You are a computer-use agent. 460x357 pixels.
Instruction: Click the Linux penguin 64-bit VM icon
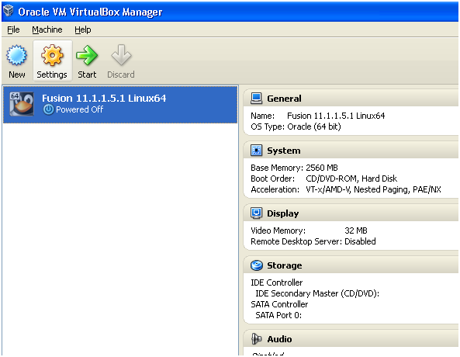pyautogui.click(x=22, y=104)
